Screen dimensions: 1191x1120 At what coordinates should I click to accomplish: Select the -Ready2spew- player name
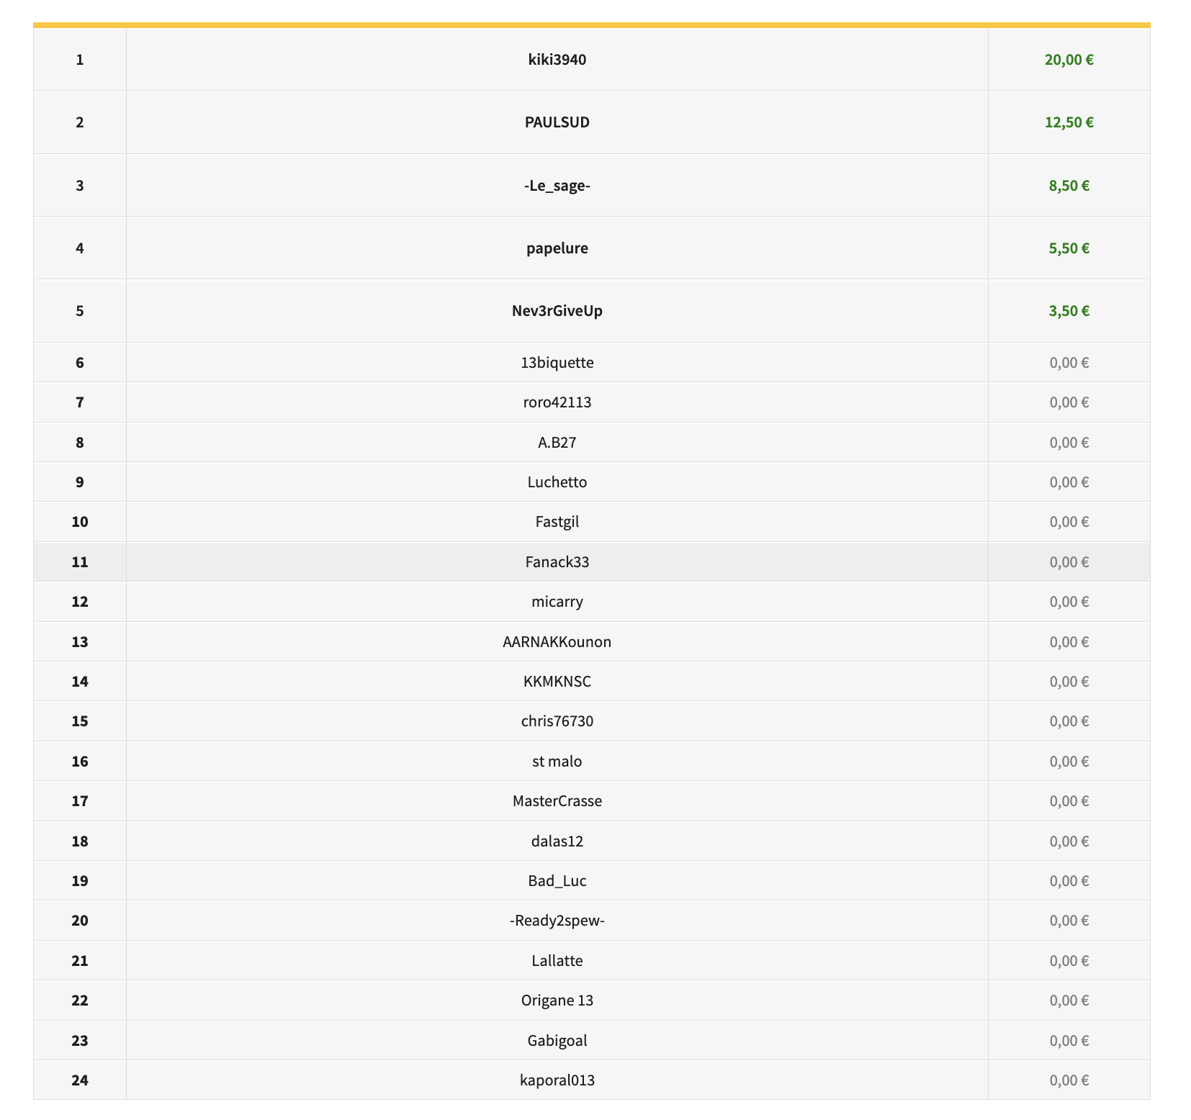tap(557, 921)
